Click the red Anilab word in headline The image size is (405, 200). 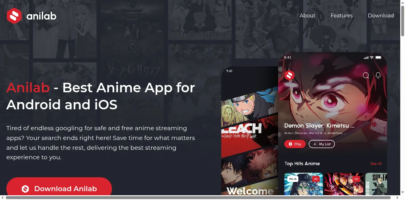pyautogui.click(x=28, y=88)
